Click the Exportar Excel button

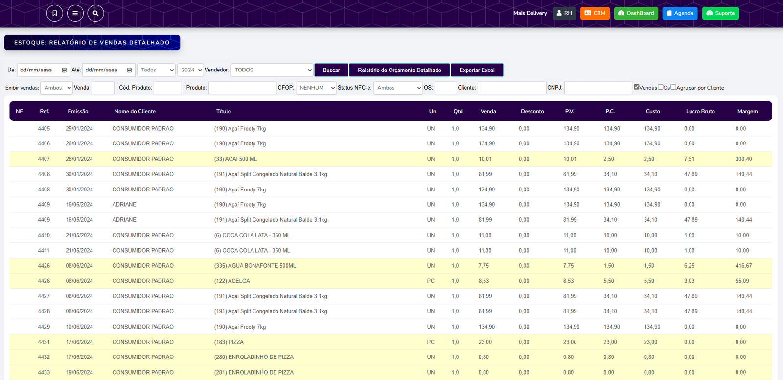point(477,70)
